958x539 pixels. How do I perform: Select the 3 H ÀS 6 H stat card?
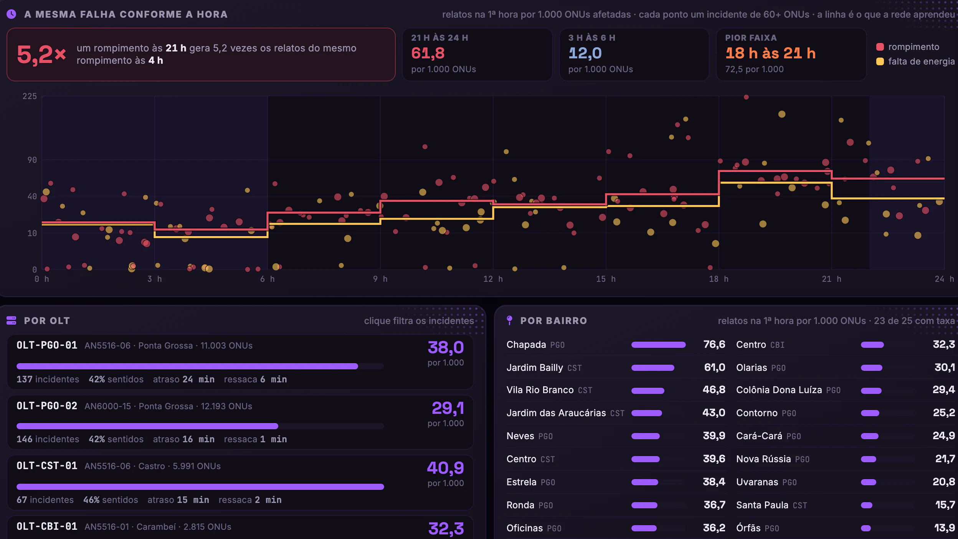634,55
